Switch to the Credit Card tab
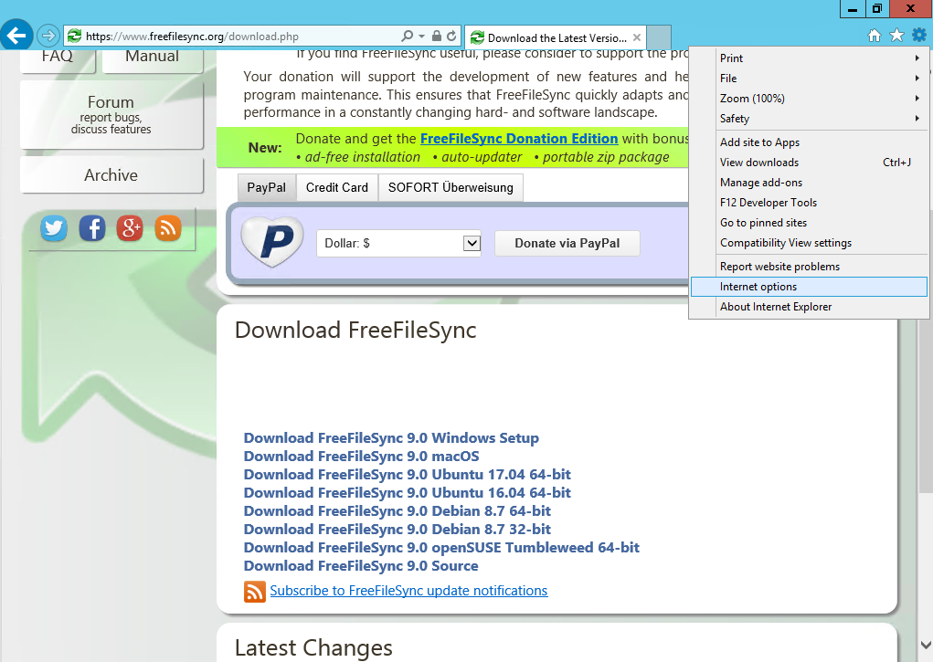 [337, 187]
